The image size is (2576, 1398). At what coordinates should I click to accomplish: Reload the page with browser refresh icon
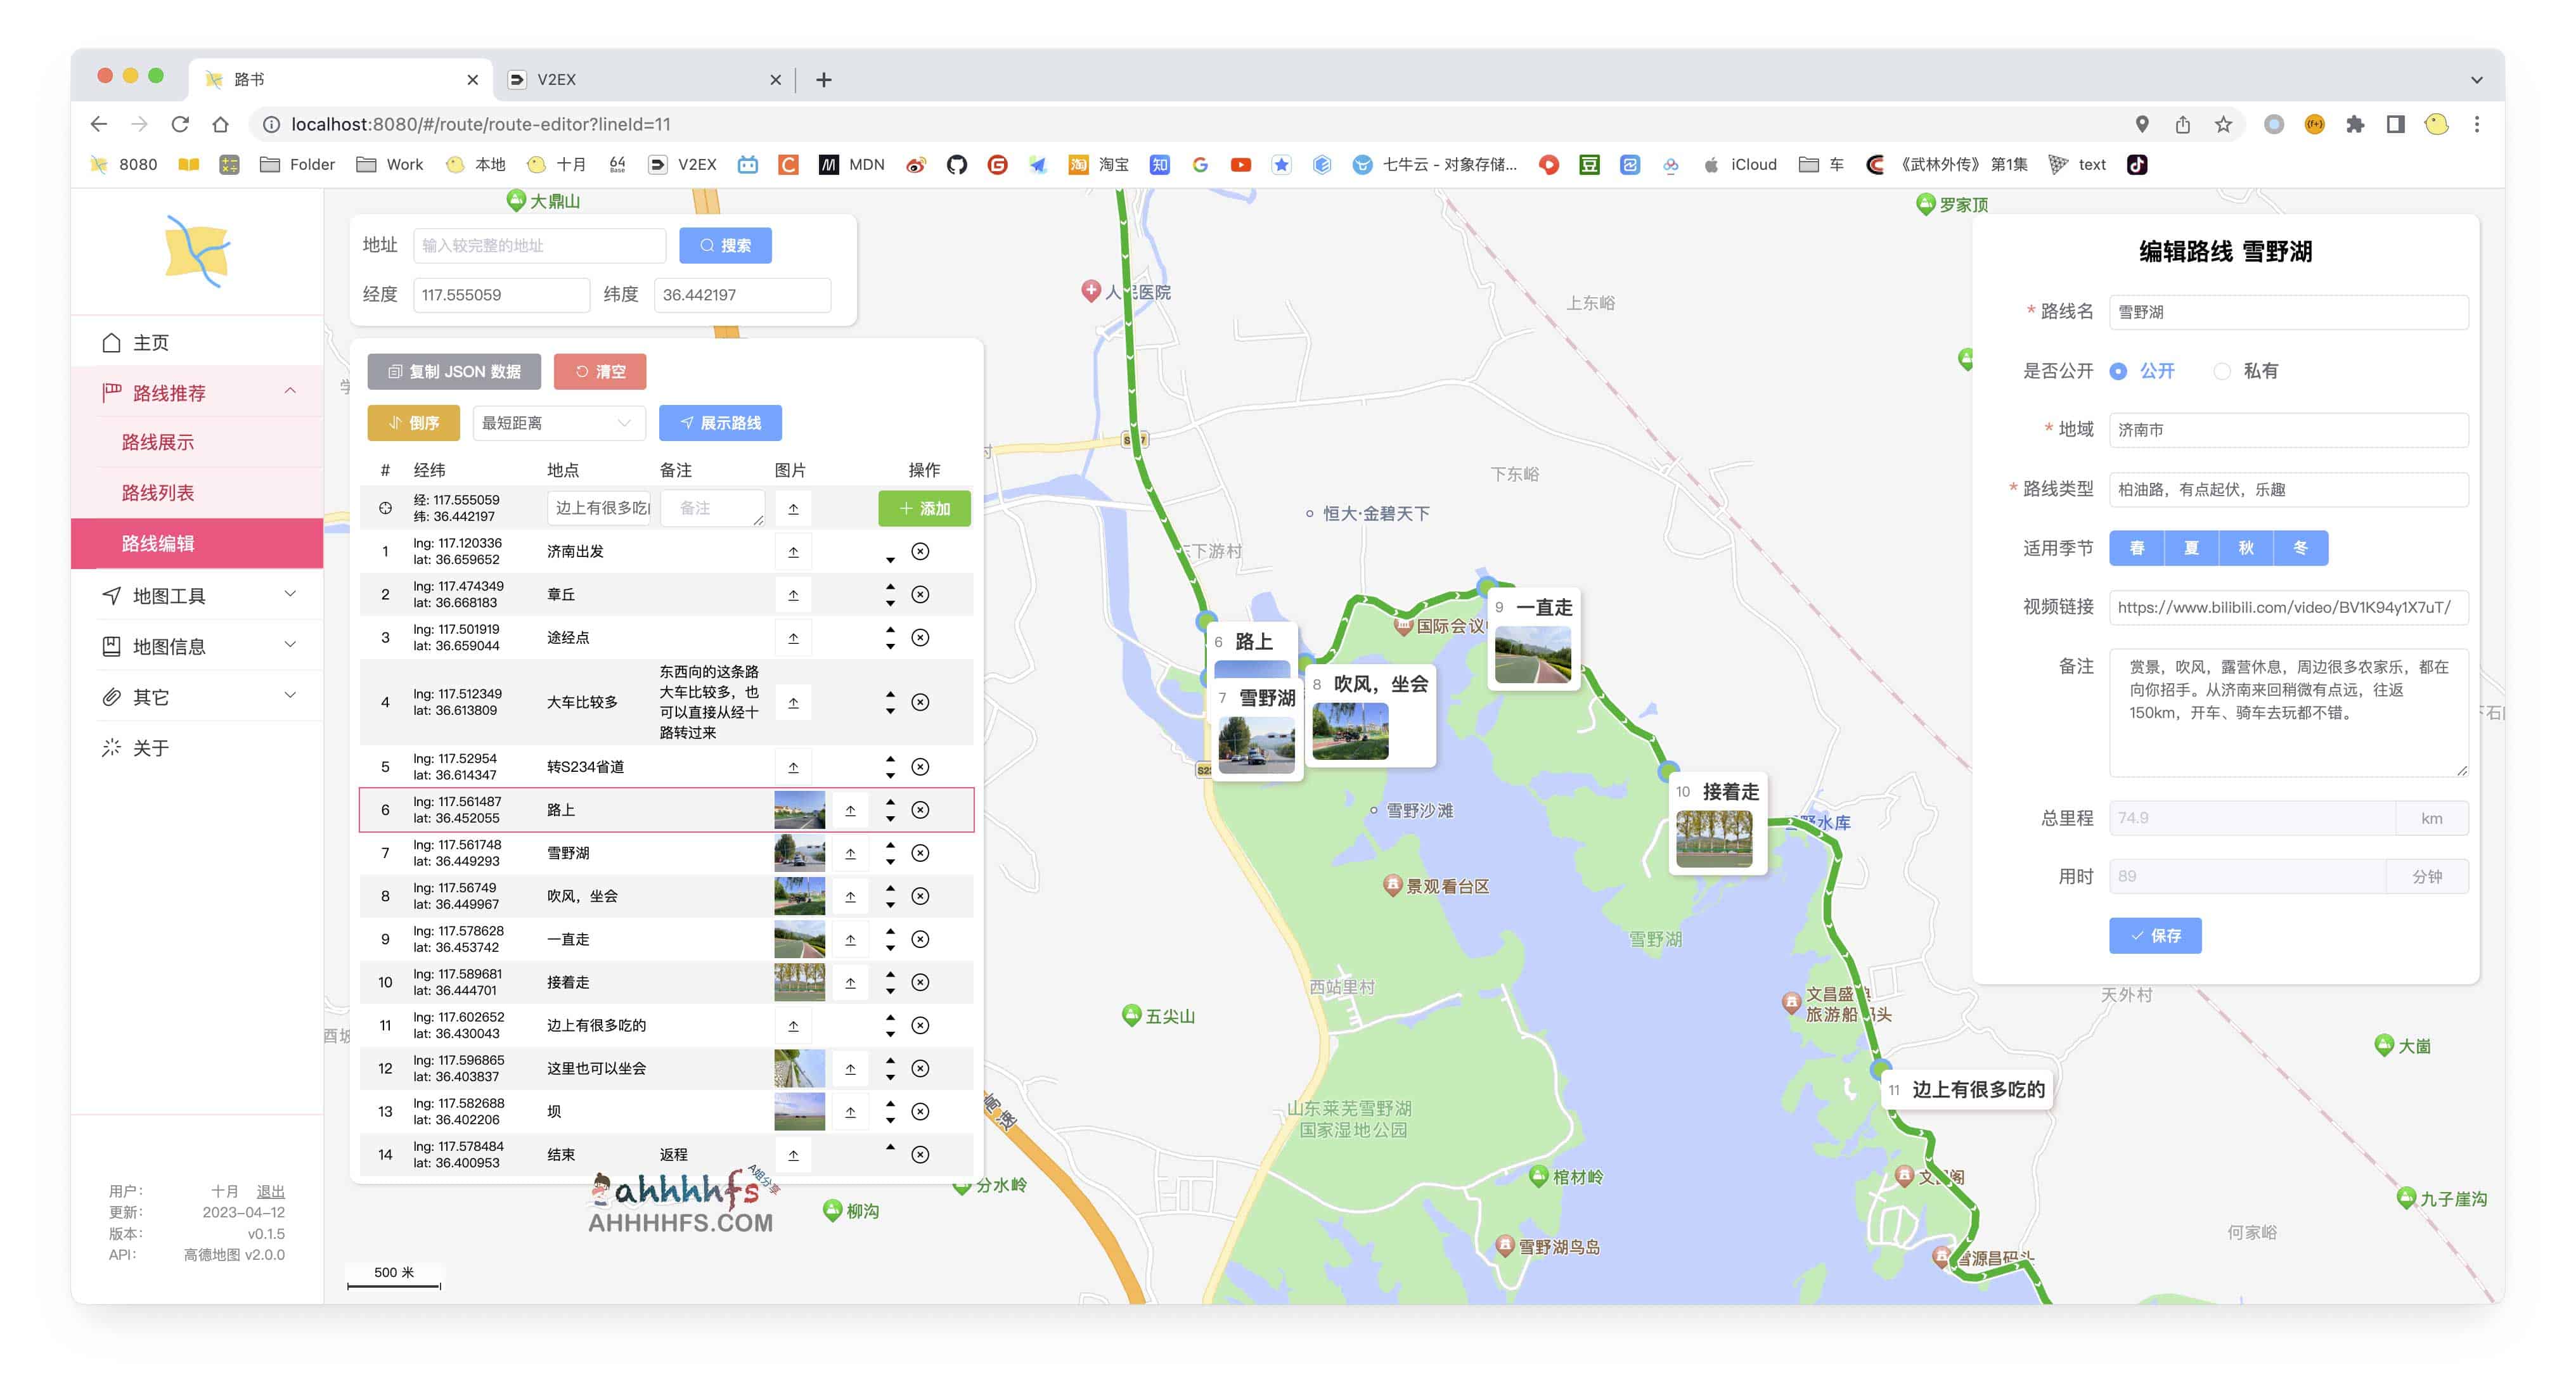[x=180, y=124]
